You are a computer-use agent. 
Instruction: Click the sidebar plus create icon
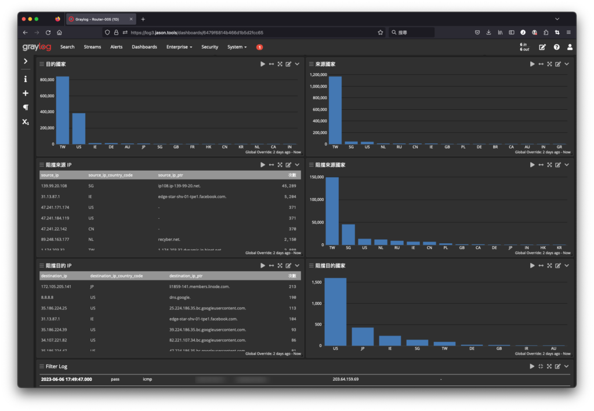26,93
